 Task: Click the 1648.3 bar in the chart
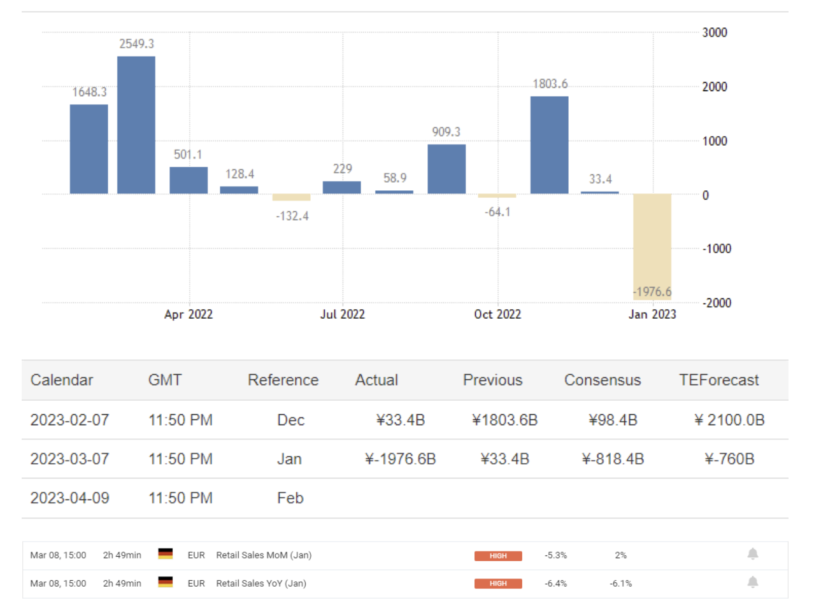(89, 149)
